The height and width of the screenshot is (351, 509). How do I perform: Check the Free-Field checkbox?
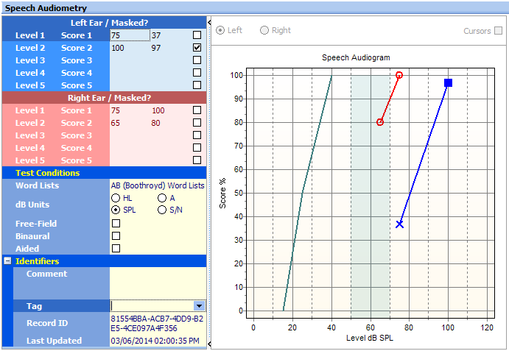tap(116, 224)
